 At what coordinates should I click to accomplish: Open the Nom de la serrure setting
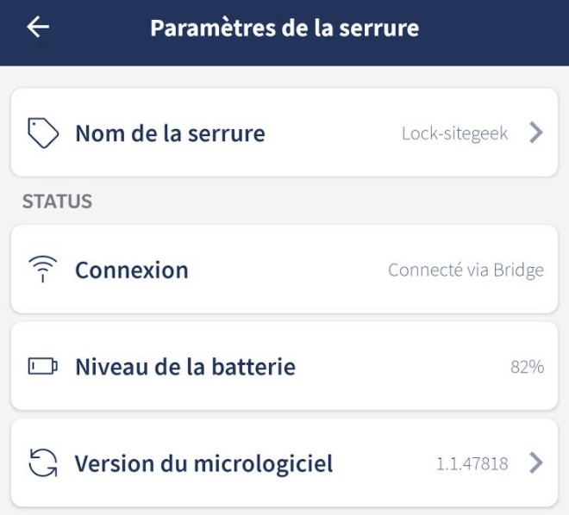(x=170, y=133)
